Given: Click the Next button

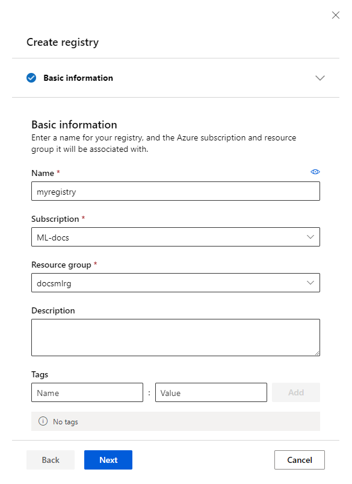Looking at the screenshot, I should pyautogui.click(x=108, y=460).
